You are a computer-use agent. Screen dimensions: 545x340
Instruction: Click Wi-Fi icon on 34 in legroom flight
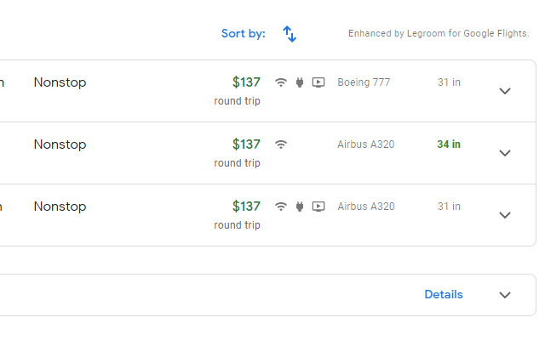tap(281, 144)
